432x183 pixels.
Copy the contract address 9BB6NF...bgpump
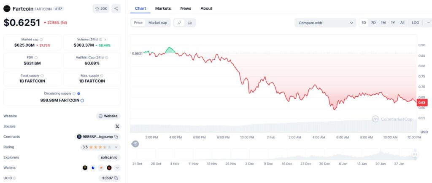[116, 137]
